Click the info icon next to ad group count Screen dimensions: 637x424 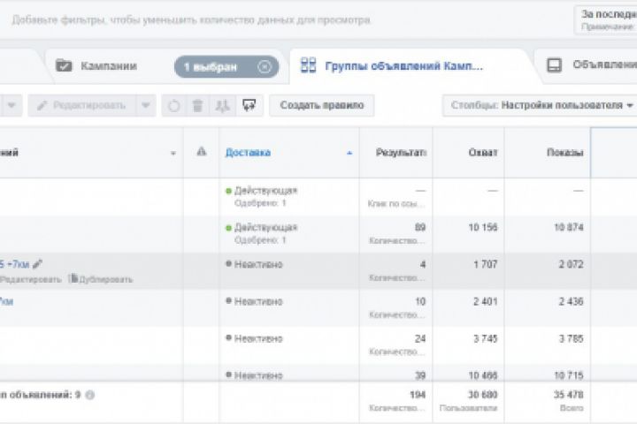coord(89,395)
